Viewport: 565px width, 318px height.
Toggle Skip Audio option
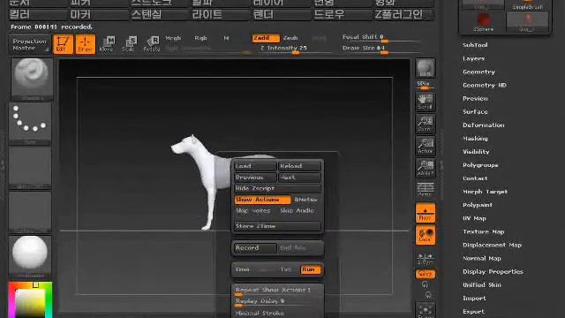click(x=297, y=210)
